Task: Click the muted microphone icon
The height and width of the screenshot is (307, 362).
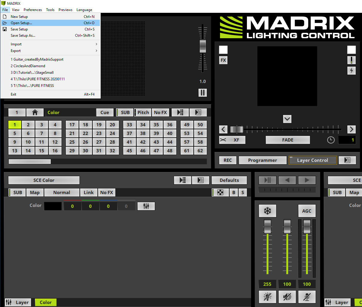Action: pyautogui.click(x=307, y=297)
